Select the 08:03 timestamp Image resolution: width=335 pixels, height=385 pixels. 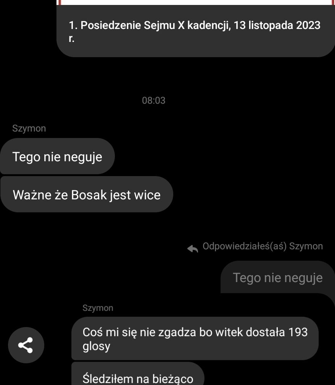click(x=154, y=100)
